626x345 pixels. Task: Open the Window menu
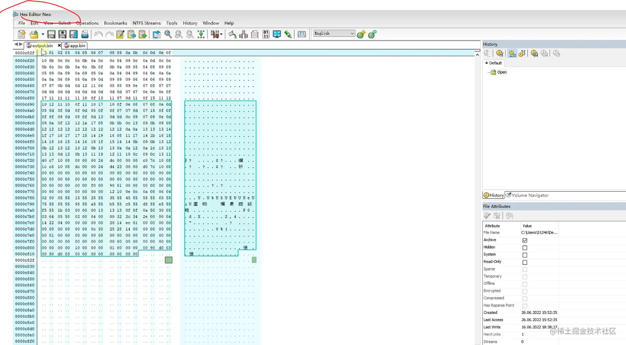coord(211,23)
